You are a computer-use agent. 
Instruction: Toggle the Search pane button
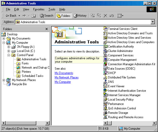click(47, 16)
